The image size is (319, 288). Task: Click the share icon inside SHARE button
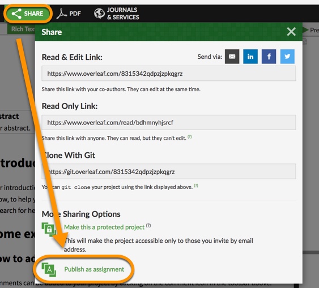point(16,14)
